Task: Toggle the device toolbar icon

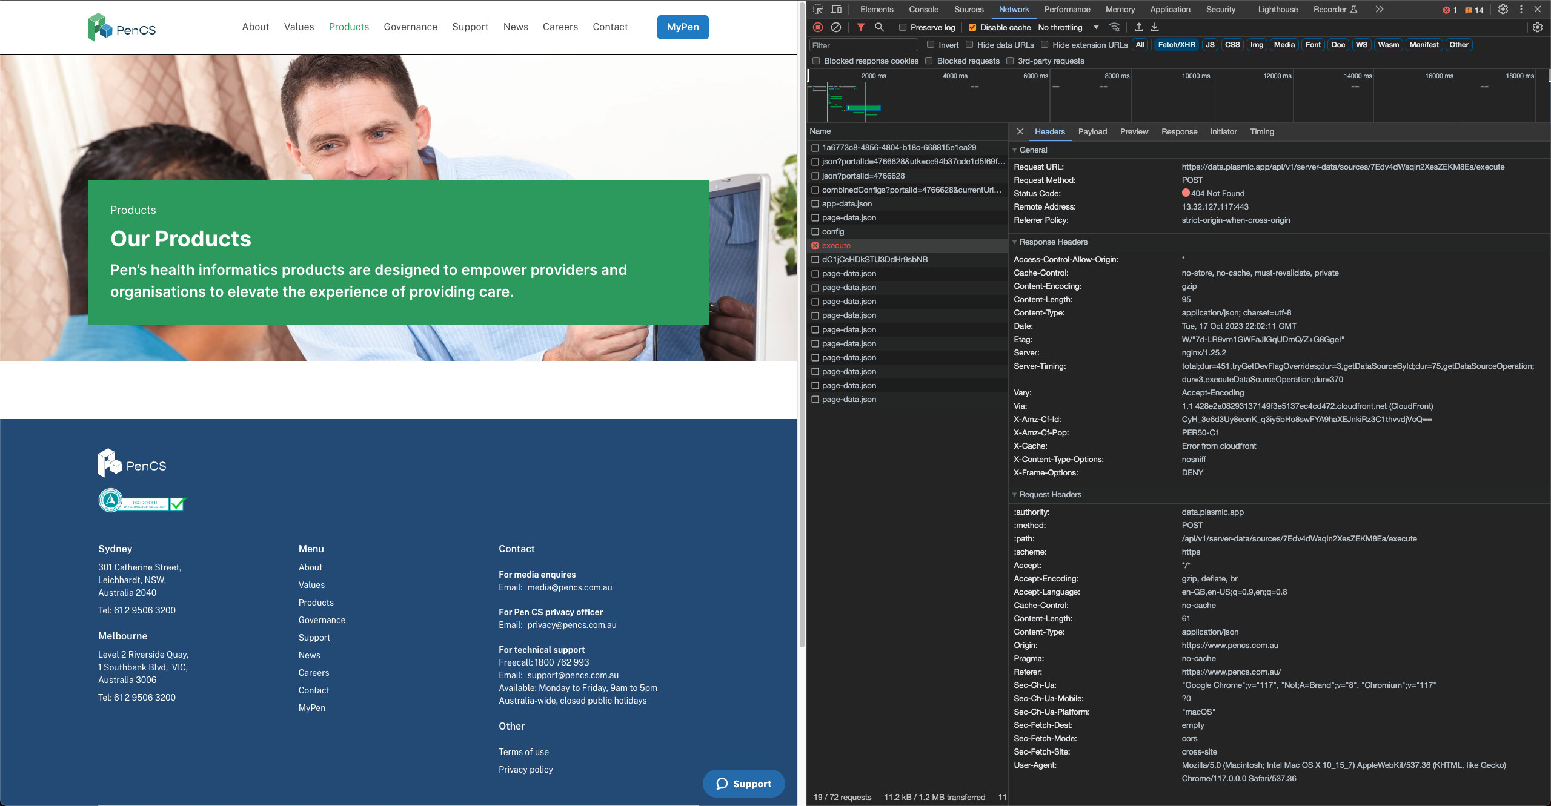Action: (837, 9)
